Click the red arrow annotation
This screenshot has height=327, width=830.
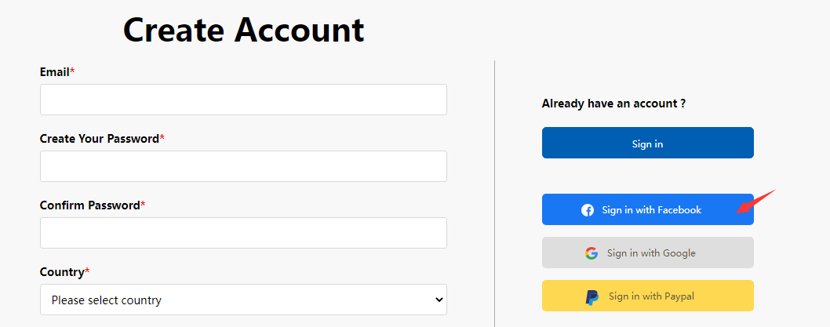coord(756,201)
